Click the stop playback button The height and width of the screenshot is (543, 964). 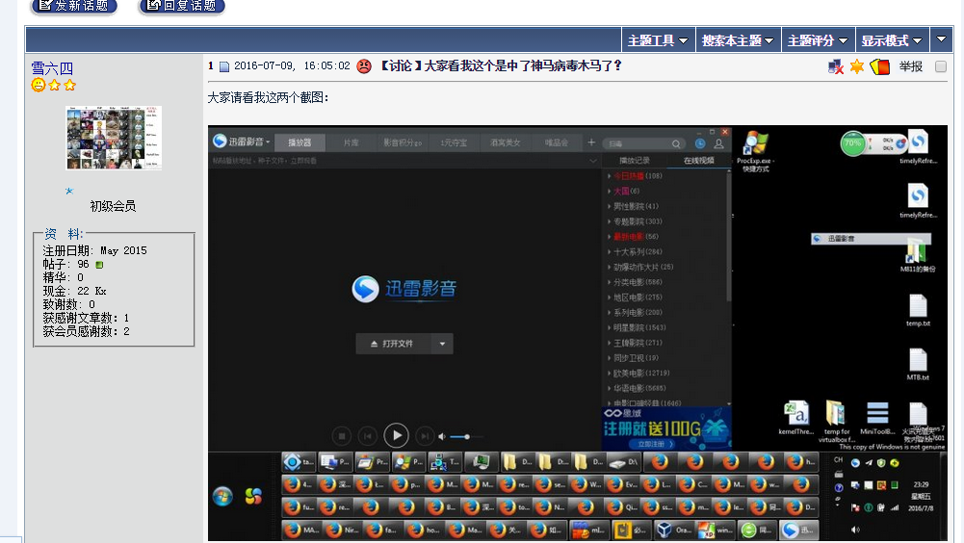[342, 436]
